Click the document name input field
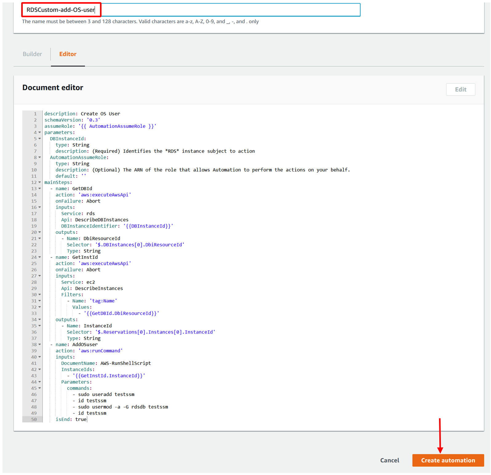Screen dimensions: 491x475 tap(191, 10)
